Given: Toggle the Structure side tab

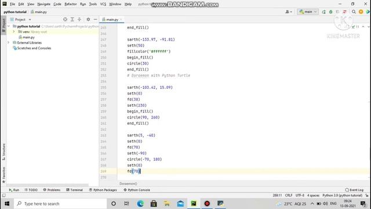Looking at the screenshot, I should tap(3, 152).
